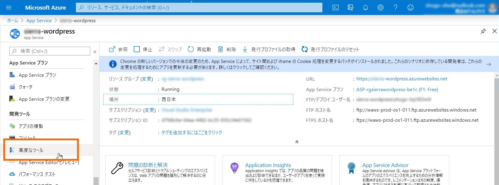Open 問題の診断と解決 tile
Image resolution: width=499 pixels, height=185 pixels.
[x=160, y=170]
